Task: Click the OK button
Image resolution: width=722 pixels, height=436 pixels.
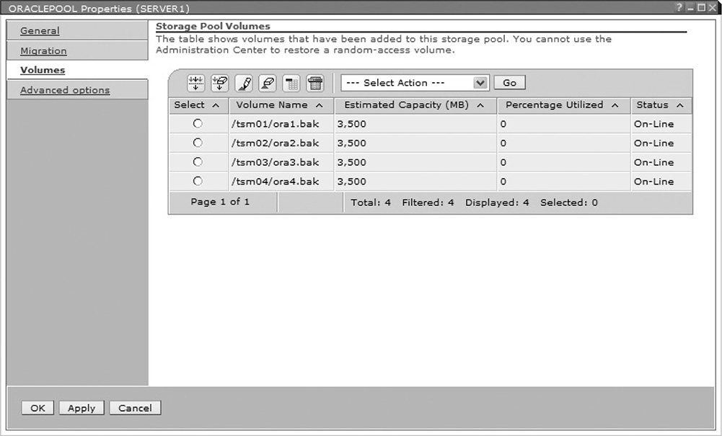Action: click(38, 408)
